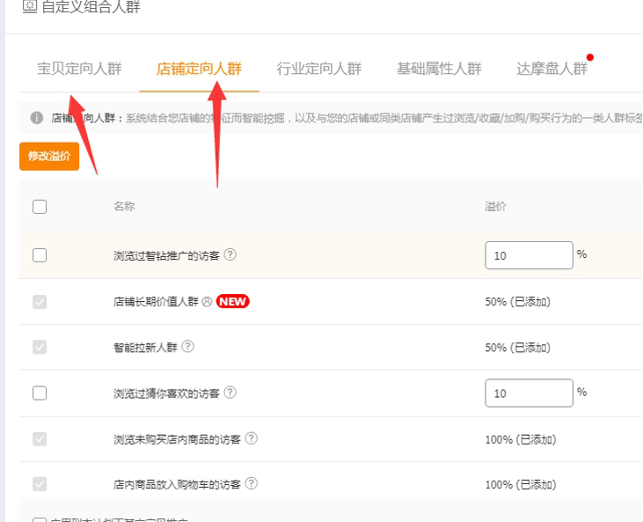Image resolution: width=643 pixels, height=522 pixels.
Task: Click the NEW badge on 店铺长期价值人群
Action: 233,301
